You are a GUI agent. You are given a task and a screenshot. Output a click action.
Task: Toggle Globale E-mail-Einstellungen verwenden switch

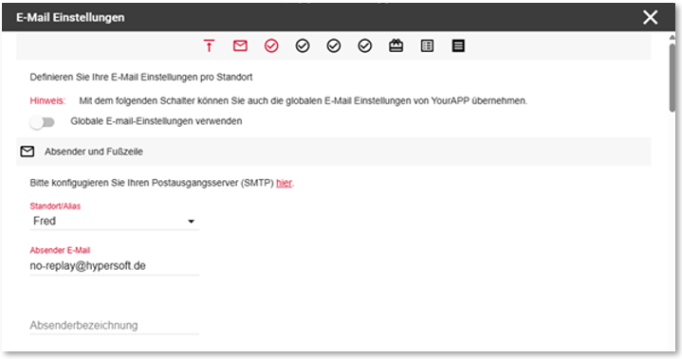tap(42, 122)
